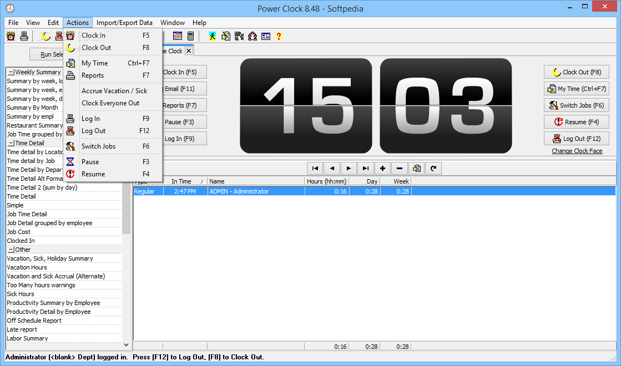Click the My Time (Ctrl+F7) button
The height and width of the screenshot is (366, 621).
point(576,89)
